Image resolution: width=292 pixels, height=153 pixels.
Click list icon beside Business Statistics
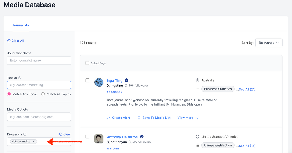click(x=197, y=89)
